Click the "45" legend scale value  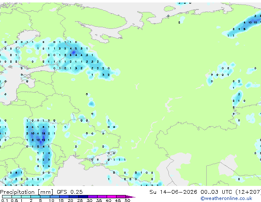point(118,200)
